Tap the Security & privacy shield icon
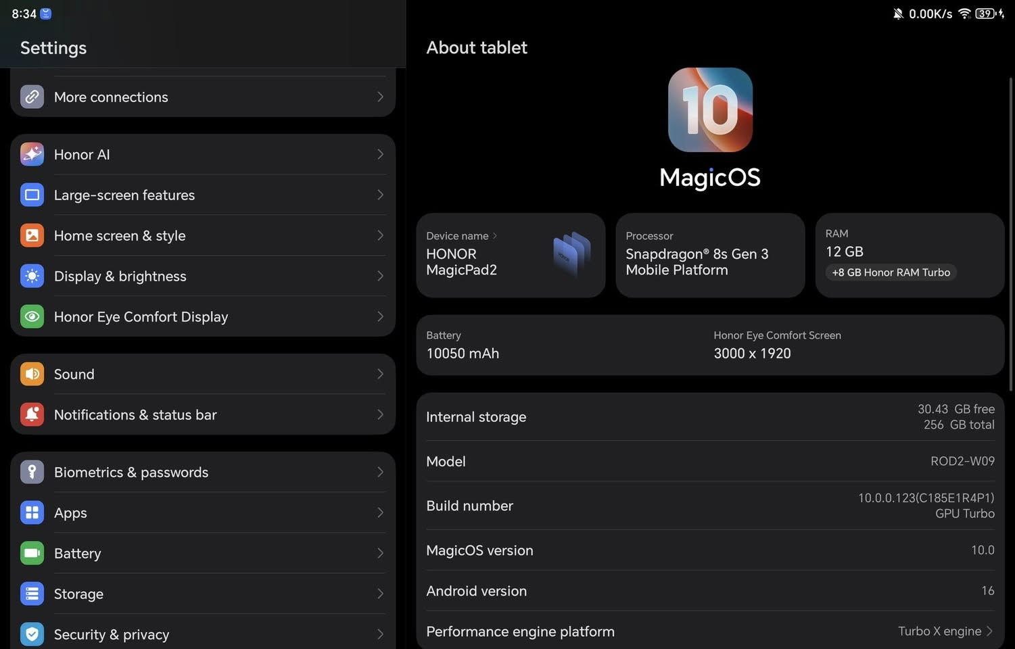 32,634
